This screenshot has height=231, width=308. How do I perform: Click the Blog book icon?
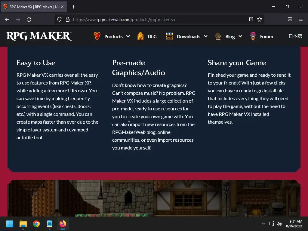click(x=218, y=36)
